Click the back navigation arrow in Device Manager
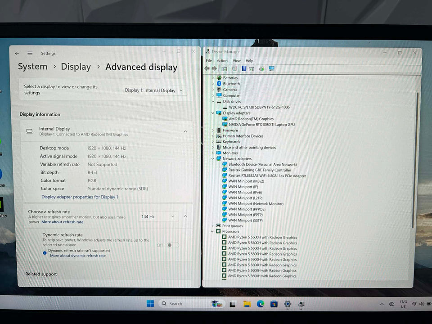The height and width of the screenshot is (324, 432). (207, 68)
